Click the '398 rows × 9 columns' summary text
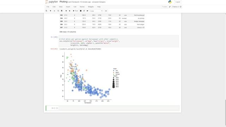The width and height of the screenshot is (226, 127). [x=67, y=32]
